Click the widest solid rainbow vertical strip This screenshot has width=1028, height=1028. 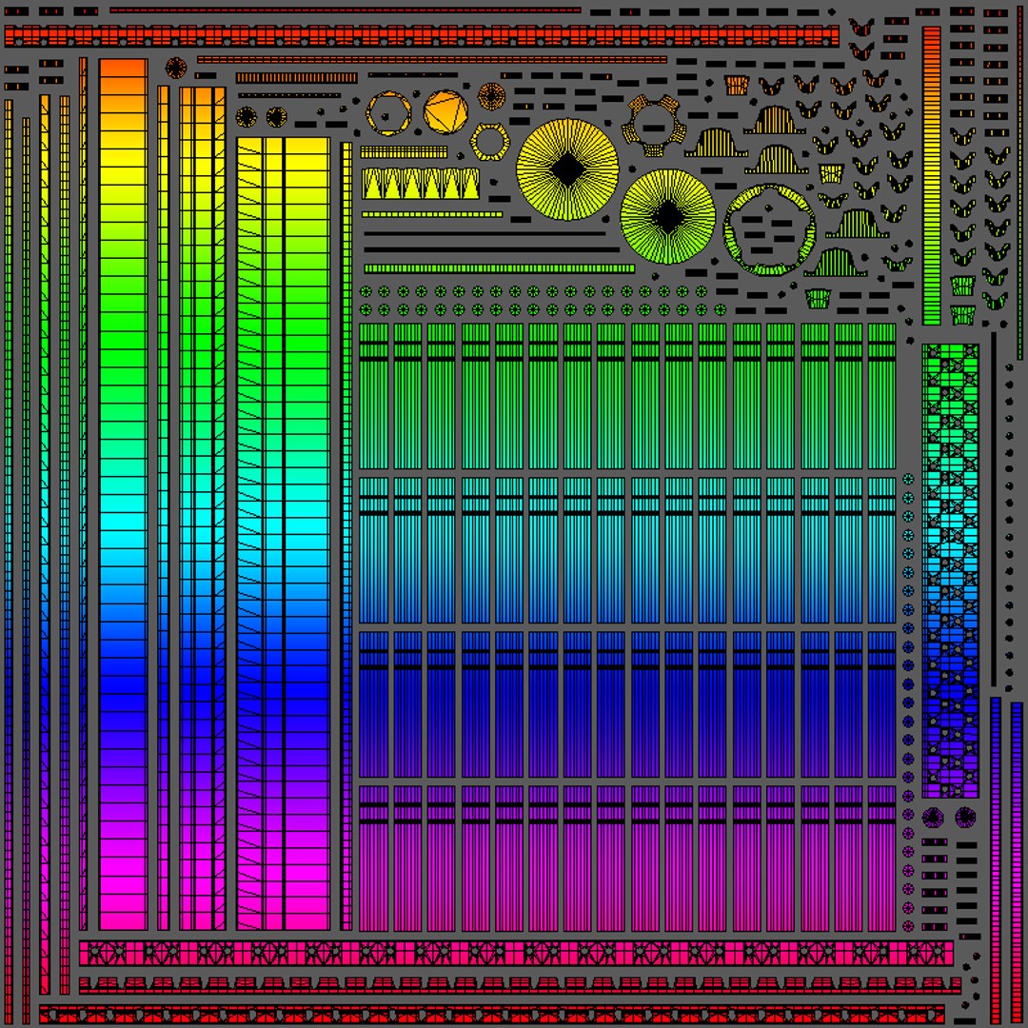[x=123, y=494]
